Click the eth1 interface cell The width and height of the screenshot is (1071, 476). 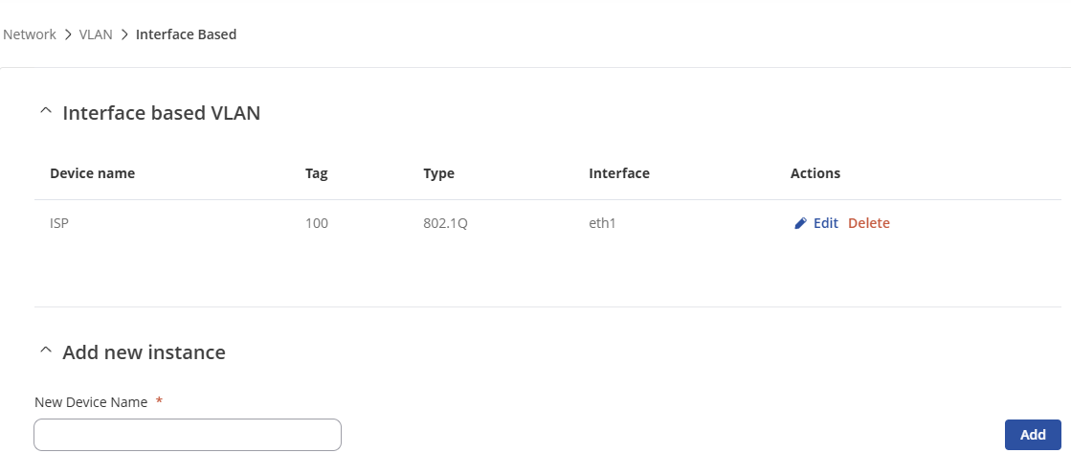[602, 223]
